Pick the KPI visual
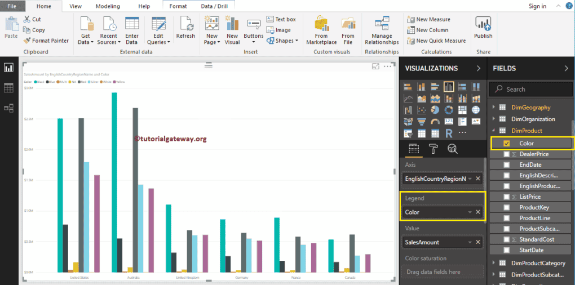Image resolution: width=575 pixels, height=285 pixels. click(x=476, y=121)
